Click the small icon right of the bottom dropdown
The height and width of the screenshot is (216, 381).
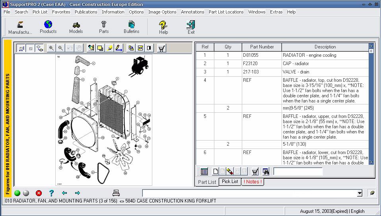(372, 193)
